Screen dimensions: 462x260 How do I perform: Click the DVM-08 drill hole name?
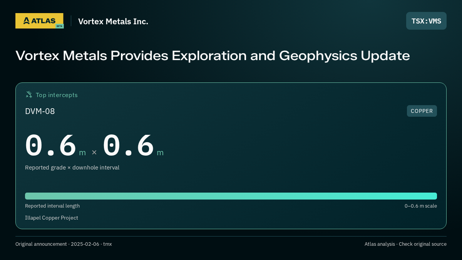tap(40, 111)
